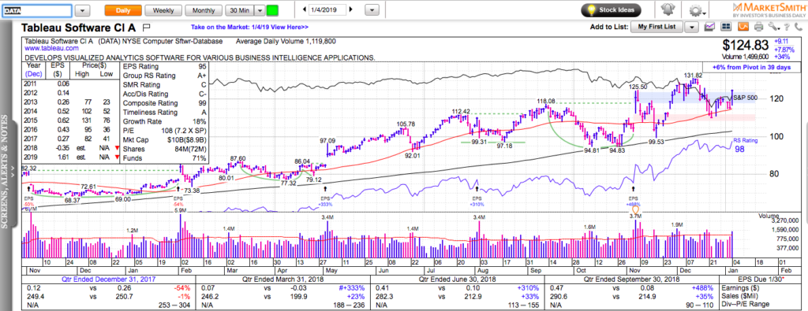Click the DATA symbol input field
Image resolution: width=808 pixels, height=311 pixels.
[37, 10]
